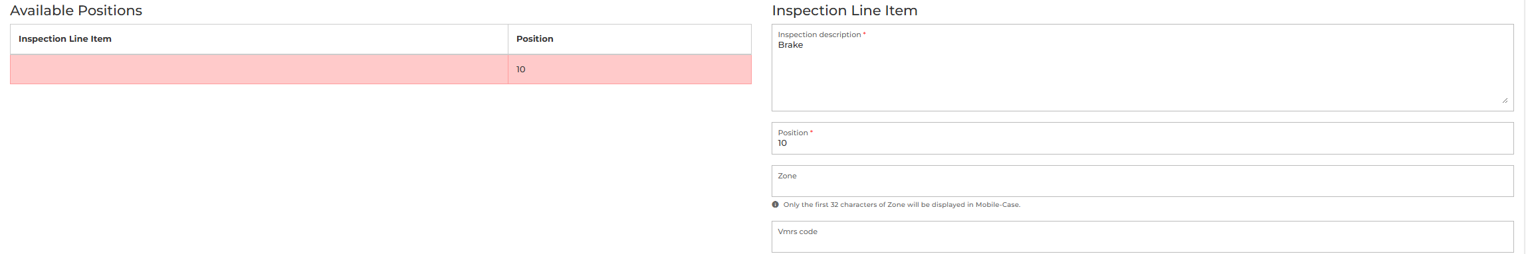The height and width of the screenshot is (254, 1526).
Task: Click the "Inspection description" field label
Action: [819, 34]
